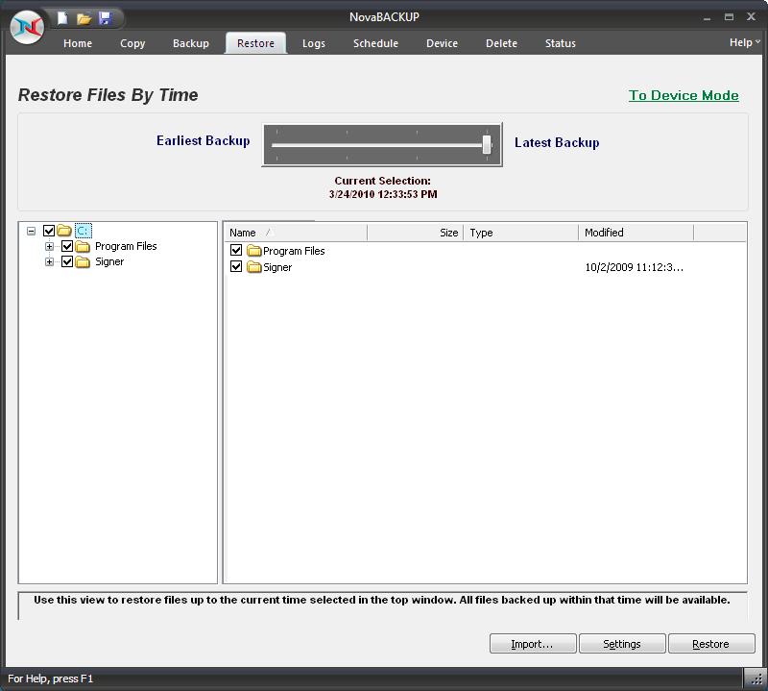Switch to the Copy tab
Screen dimensions: 768x691
pyautogui.click(x=132, y=43)
